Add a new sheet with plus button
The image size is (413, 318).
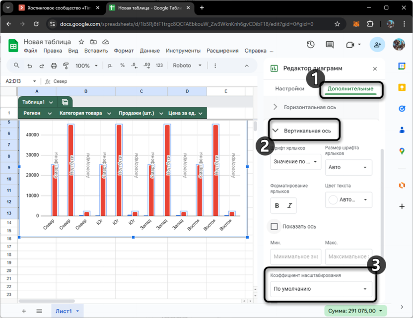pos(24,311)
